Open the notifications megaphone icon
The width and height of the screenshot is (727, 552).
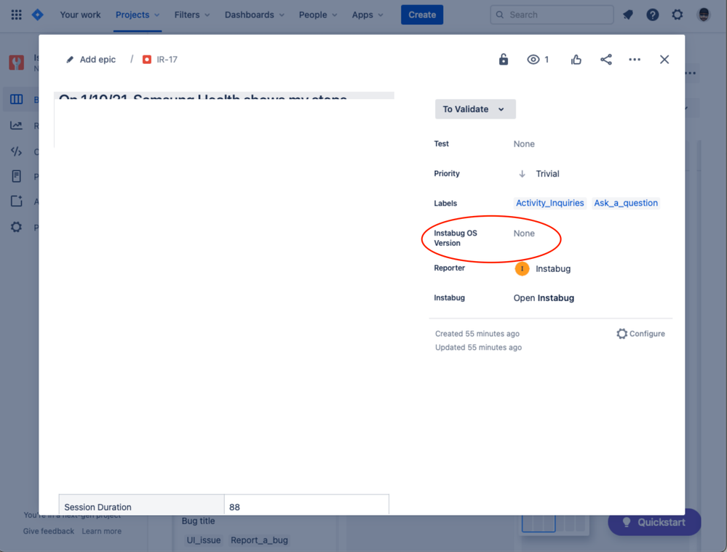click(x=628, y=15)
